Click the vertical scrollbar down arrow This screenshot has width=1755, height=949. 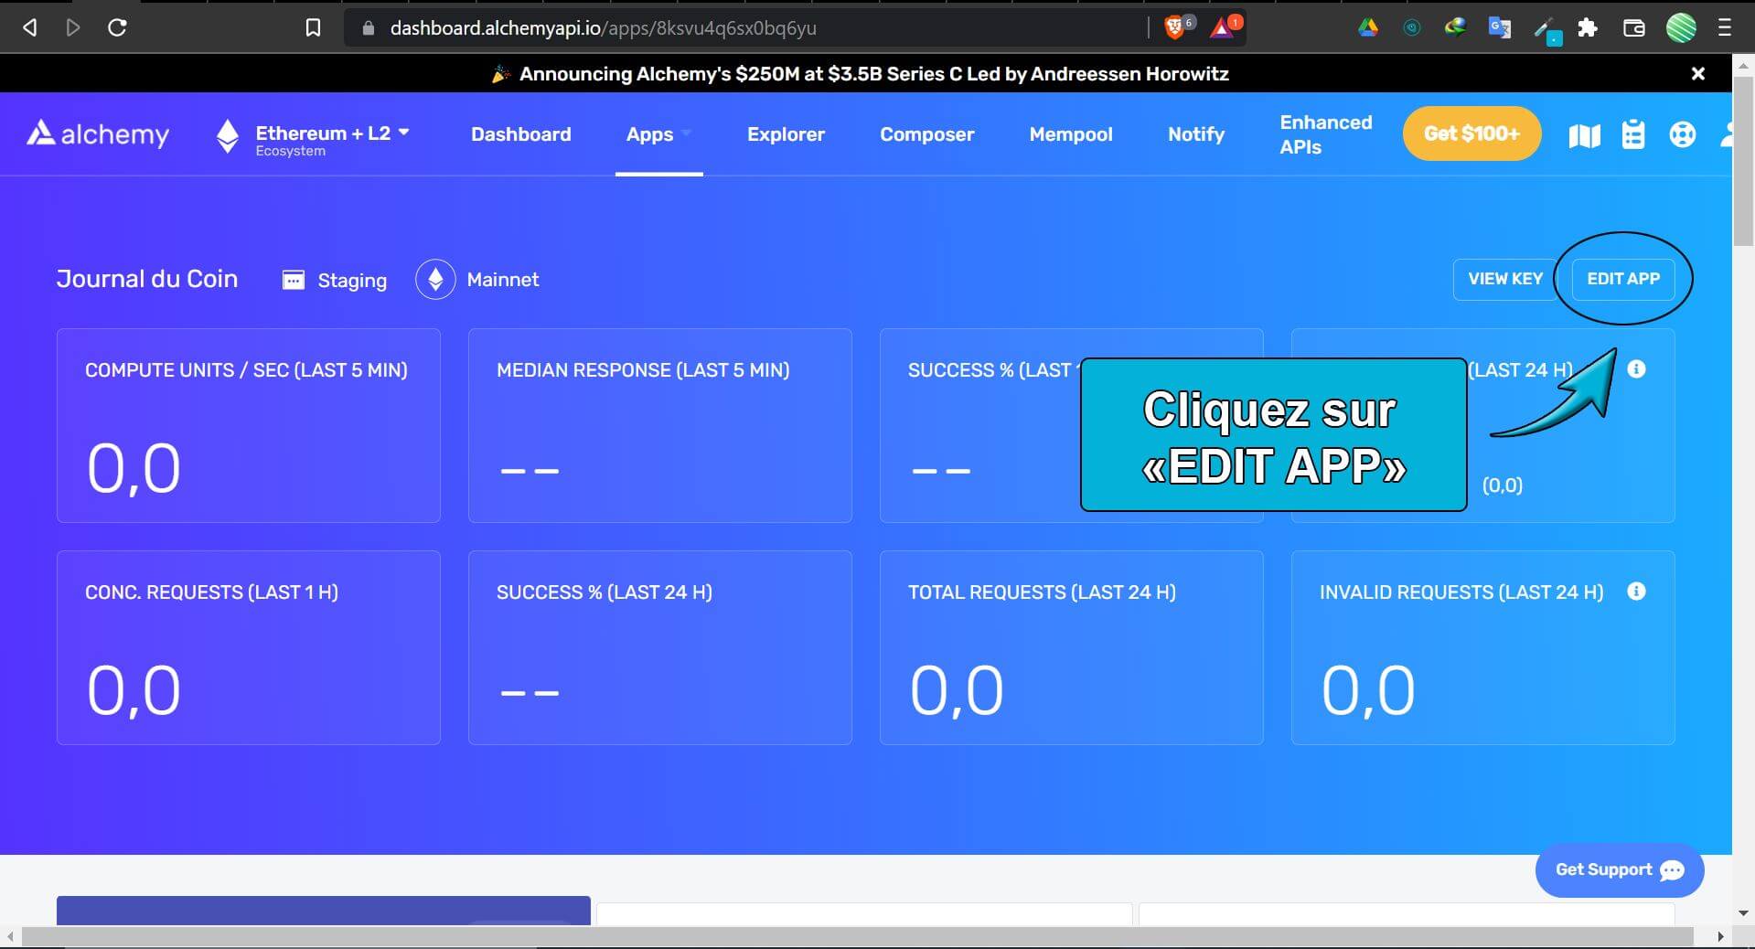1743,913
